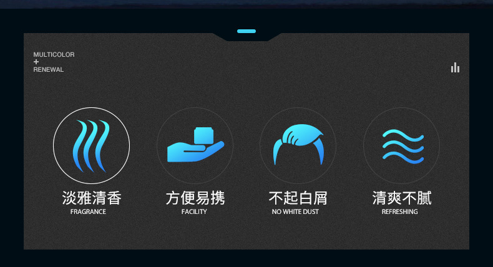Click the cyan pill indicator at top
Viewport: 493px width, 267px height.
coord(246,31)
